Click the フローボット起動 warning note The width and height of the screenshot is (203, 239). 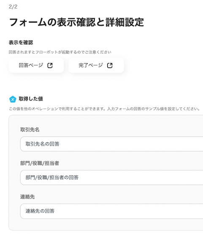tap(60, 52)
